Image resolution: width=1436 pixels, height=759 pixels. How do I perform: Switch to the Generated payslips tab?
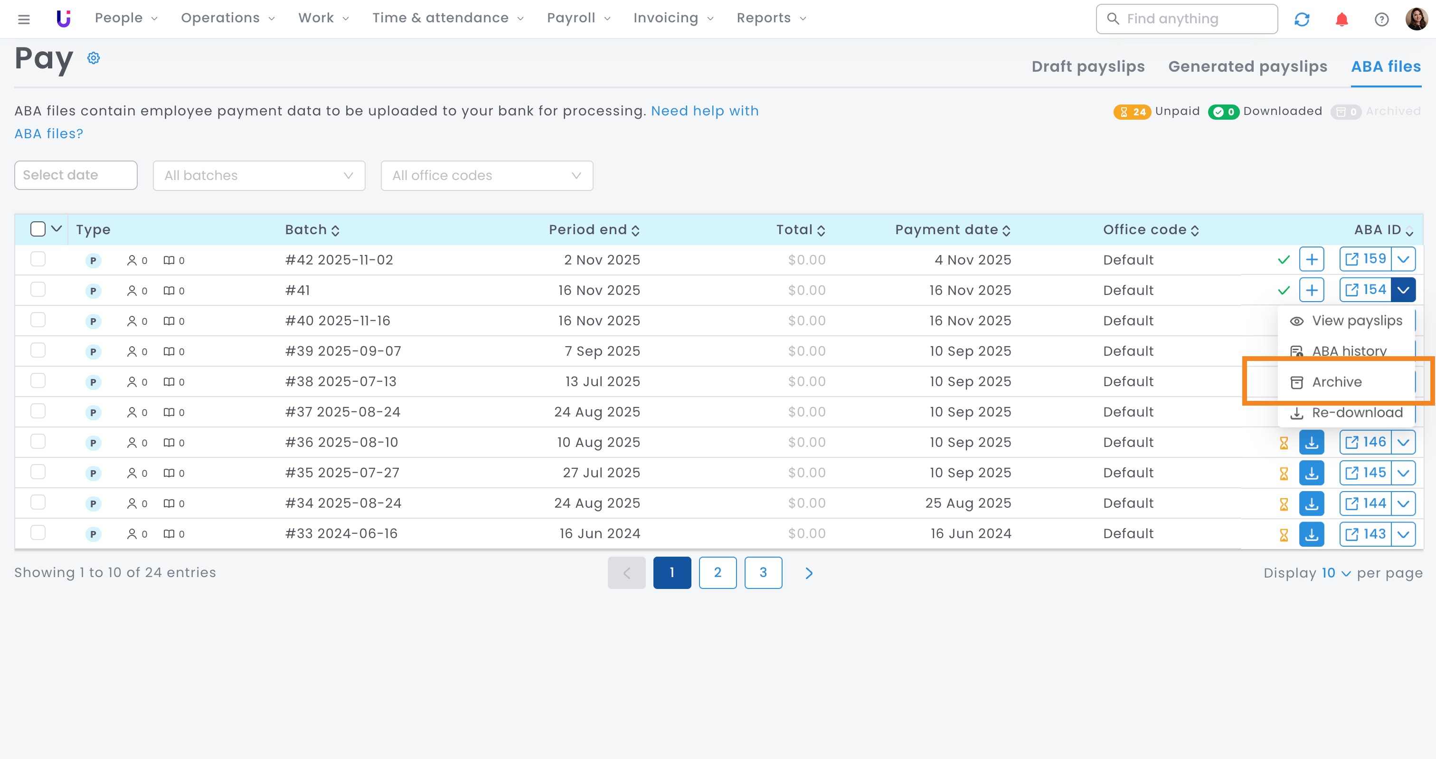pos(1247,66)
